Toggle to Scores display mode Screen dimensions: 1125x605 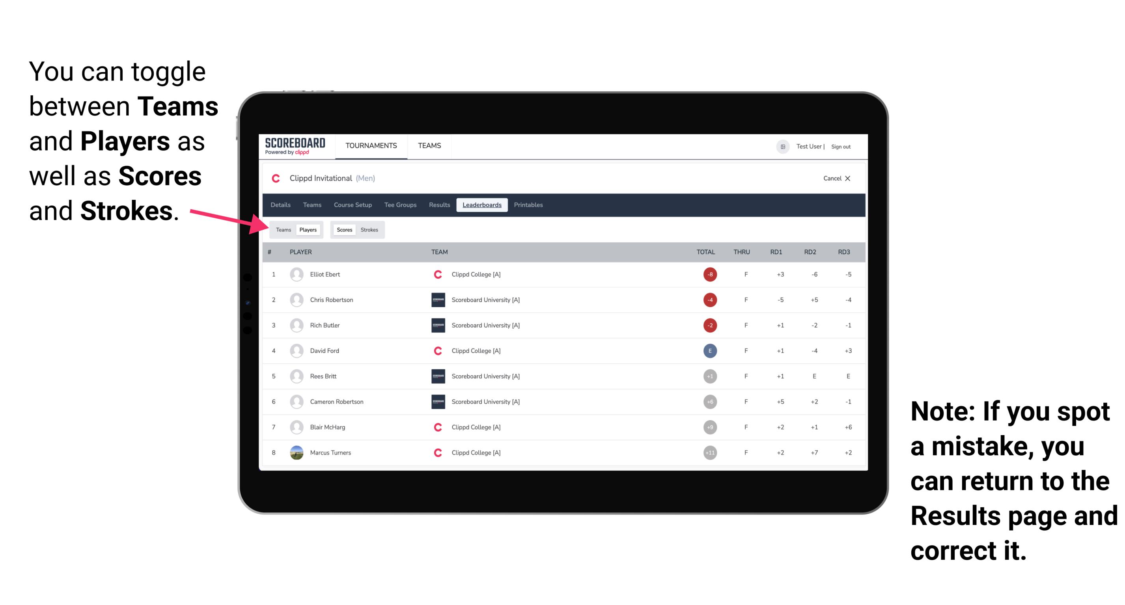343,229
